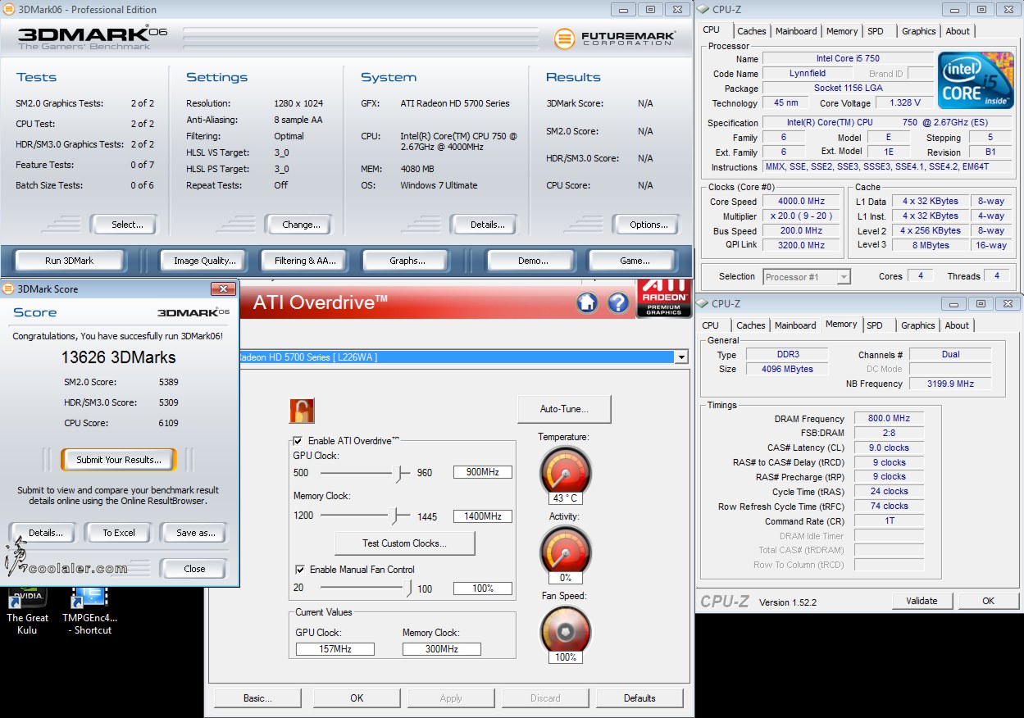Click the "300MHz" current memory clock value
1024x718 pixels.
(442, 649)
